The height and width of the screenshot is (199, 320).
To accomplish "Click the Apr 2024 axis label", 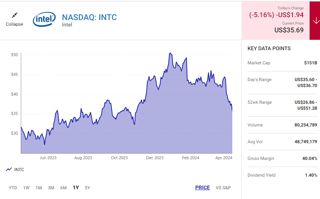I will point(224,158).
